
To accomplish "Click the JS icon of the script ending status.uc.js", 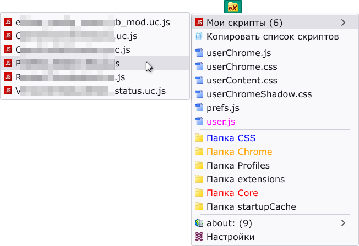I will pos(8,91).
